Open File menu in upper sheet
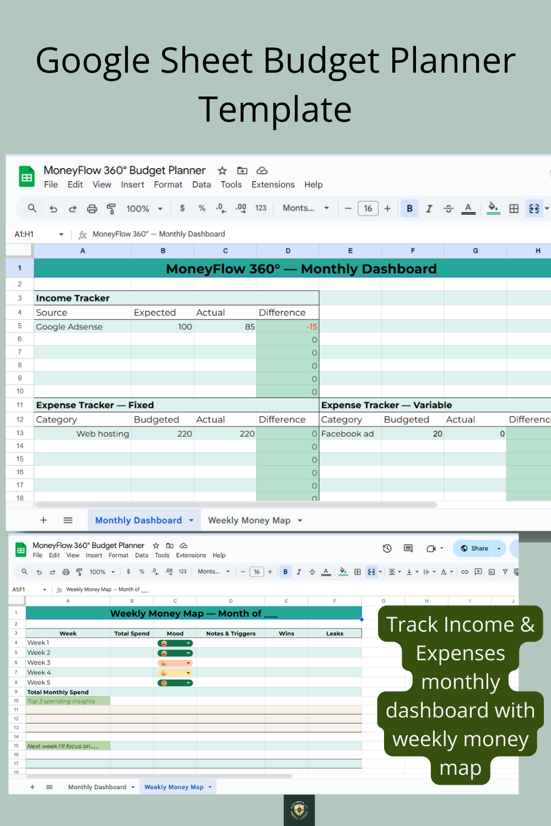The width and height of the screenshot is (551, 826). 51,184
